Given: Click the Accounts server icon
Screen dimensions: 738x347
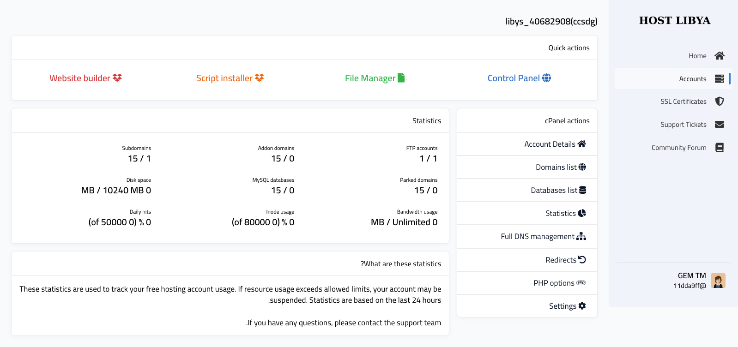Looking at the screenshot, I should [719, 79].
